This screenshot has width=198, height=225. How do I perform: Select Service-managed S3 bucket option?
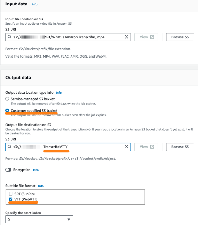(x=7, y=99)
